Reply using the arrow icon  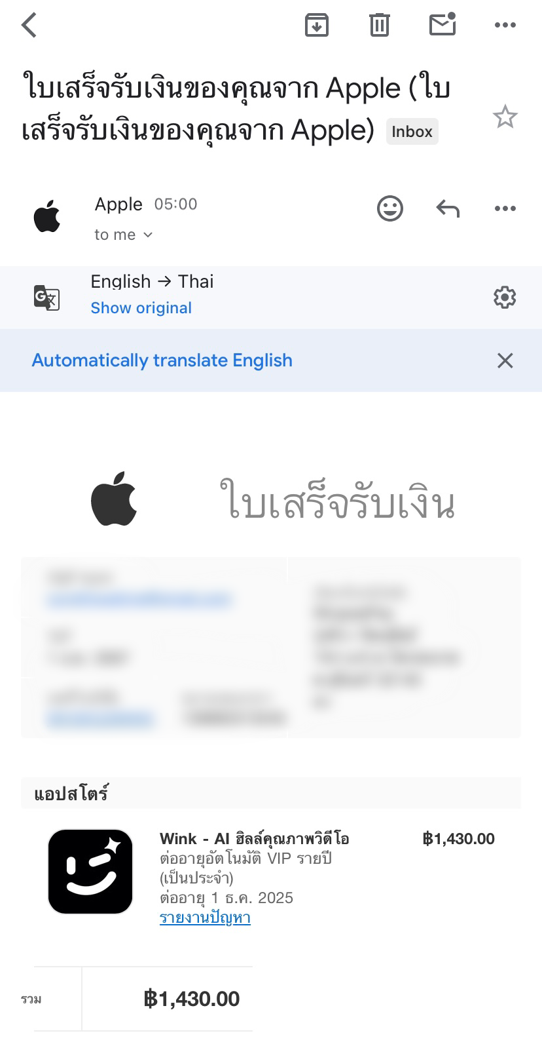448,209
